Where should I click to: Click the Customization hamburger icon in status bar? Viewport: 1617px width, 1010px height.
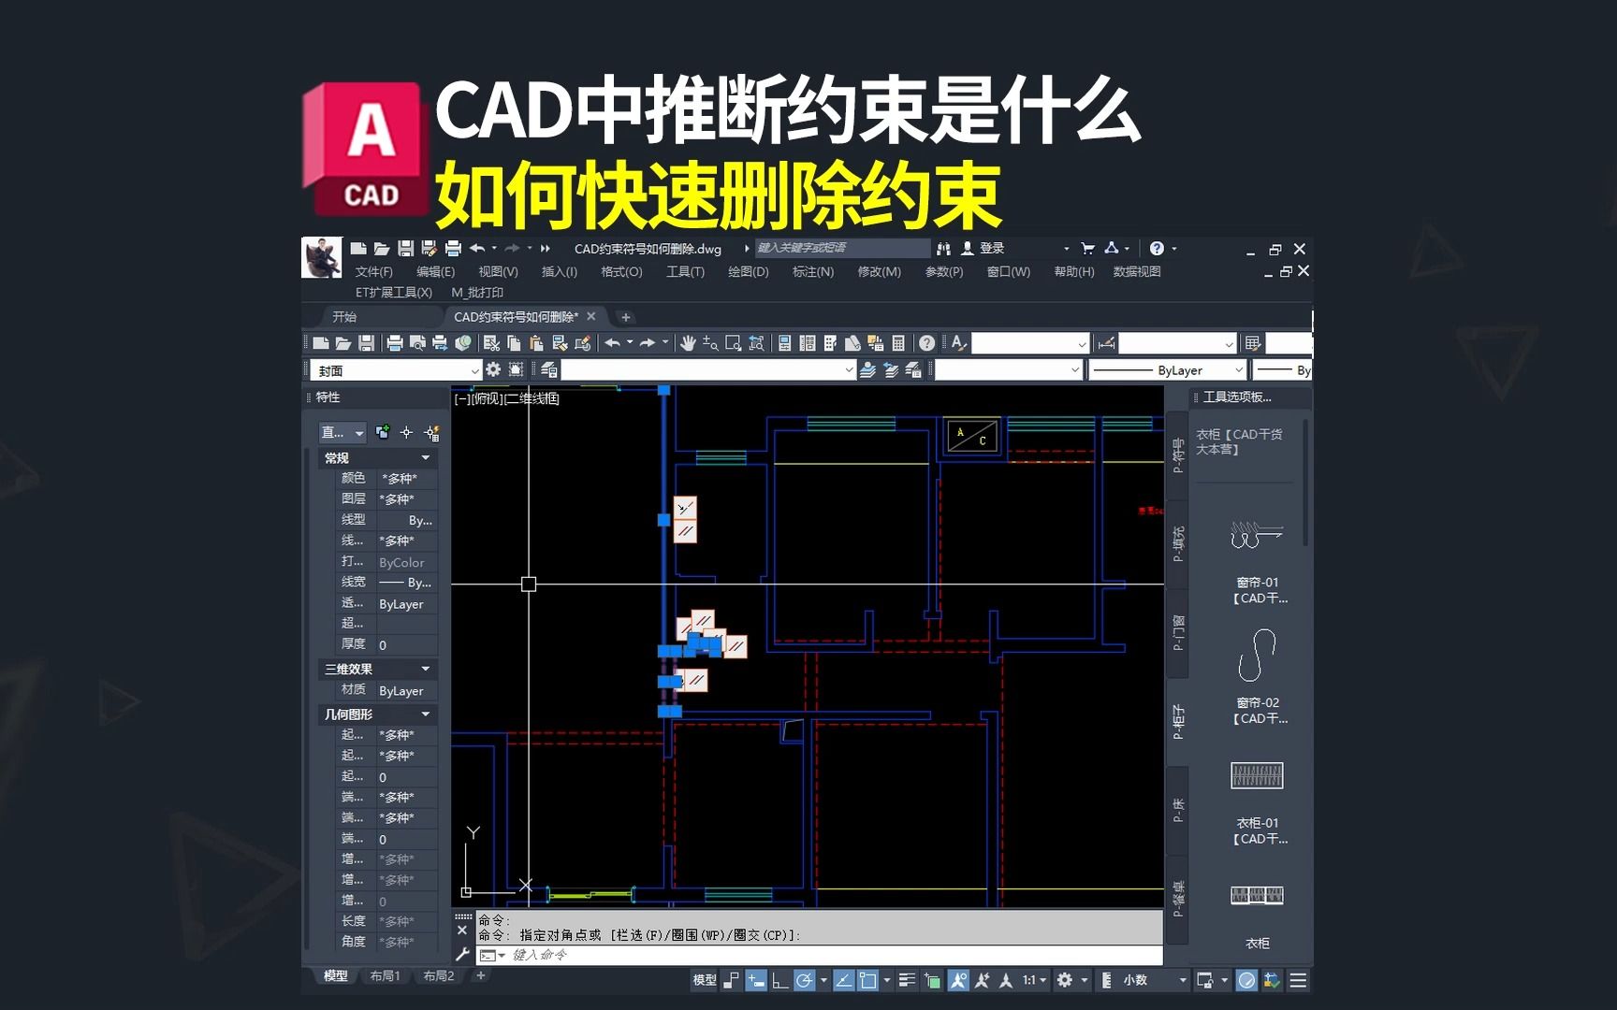point(1298,981)
